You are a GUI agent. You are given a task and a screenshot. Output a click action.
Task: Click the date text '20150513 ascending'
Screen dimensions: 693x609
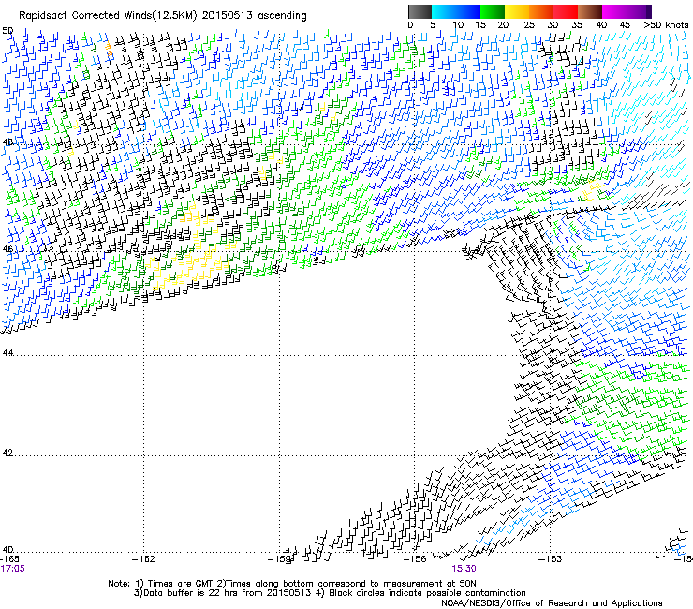(254, 16)
